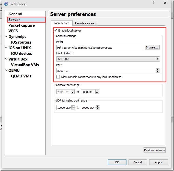Click the Apply button
The height and width of the screenshot is (171, 174).
click(x=158, y=162)
